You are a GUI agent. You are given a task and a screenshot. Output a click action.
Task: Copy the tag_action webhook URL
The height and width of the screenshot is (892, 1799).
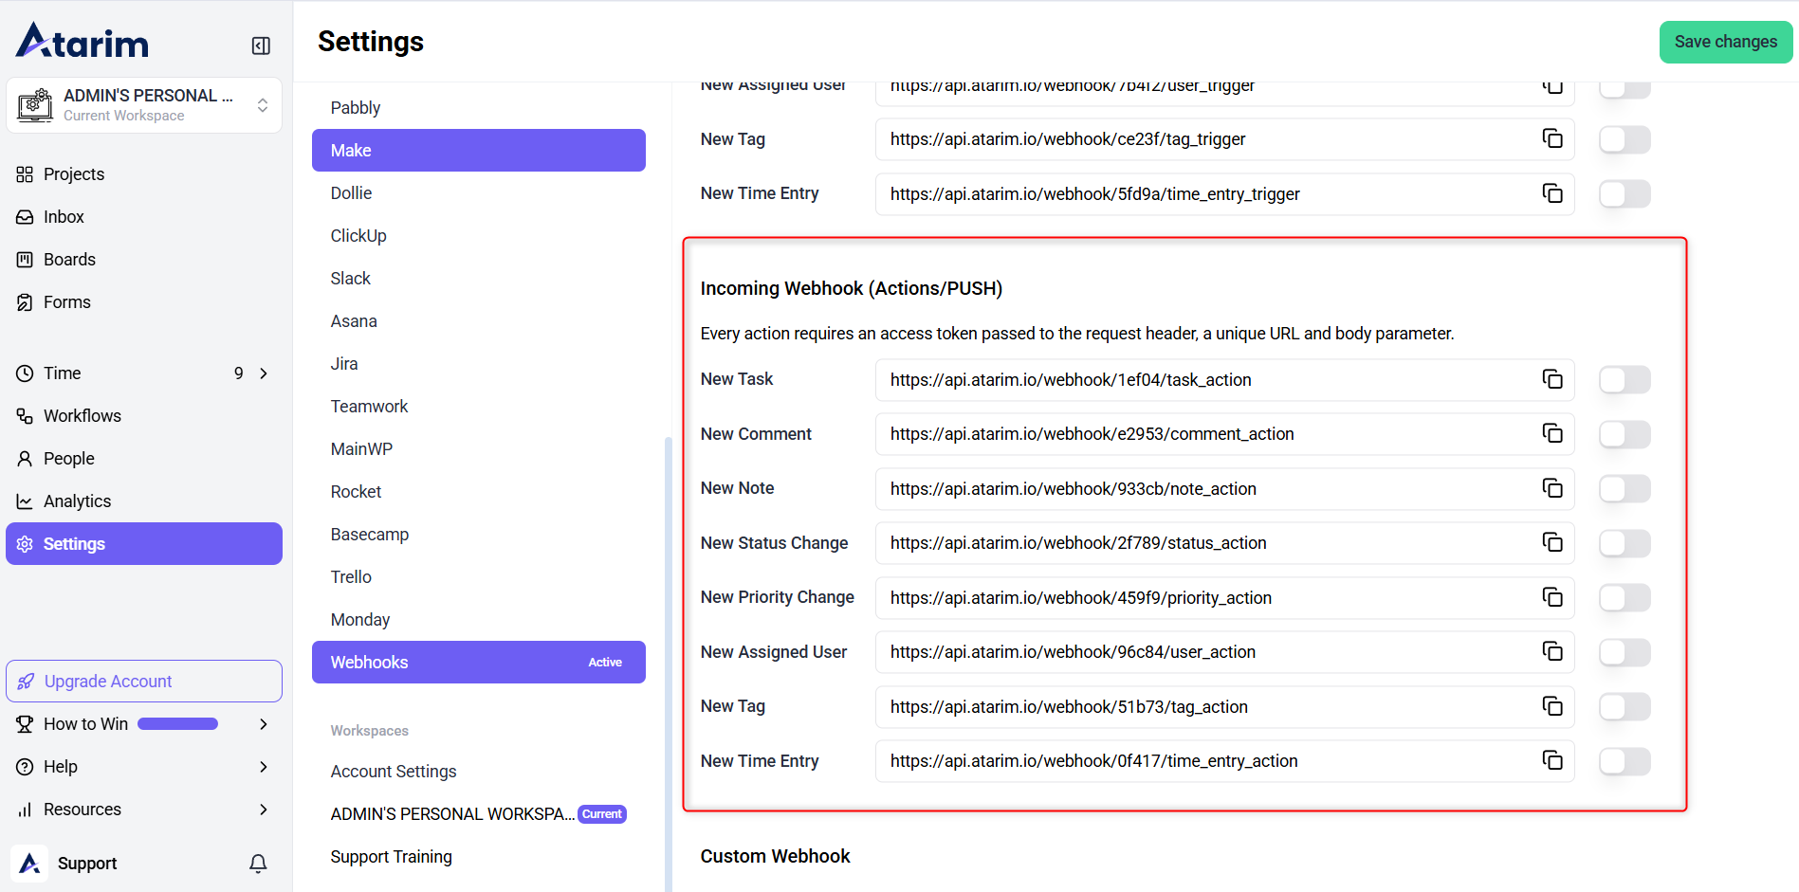pos(1551,706)
